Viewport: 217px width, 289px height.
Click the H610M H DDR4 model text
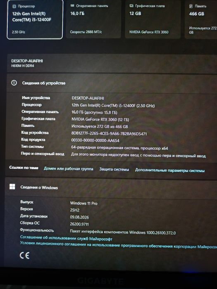coord(23,66)
